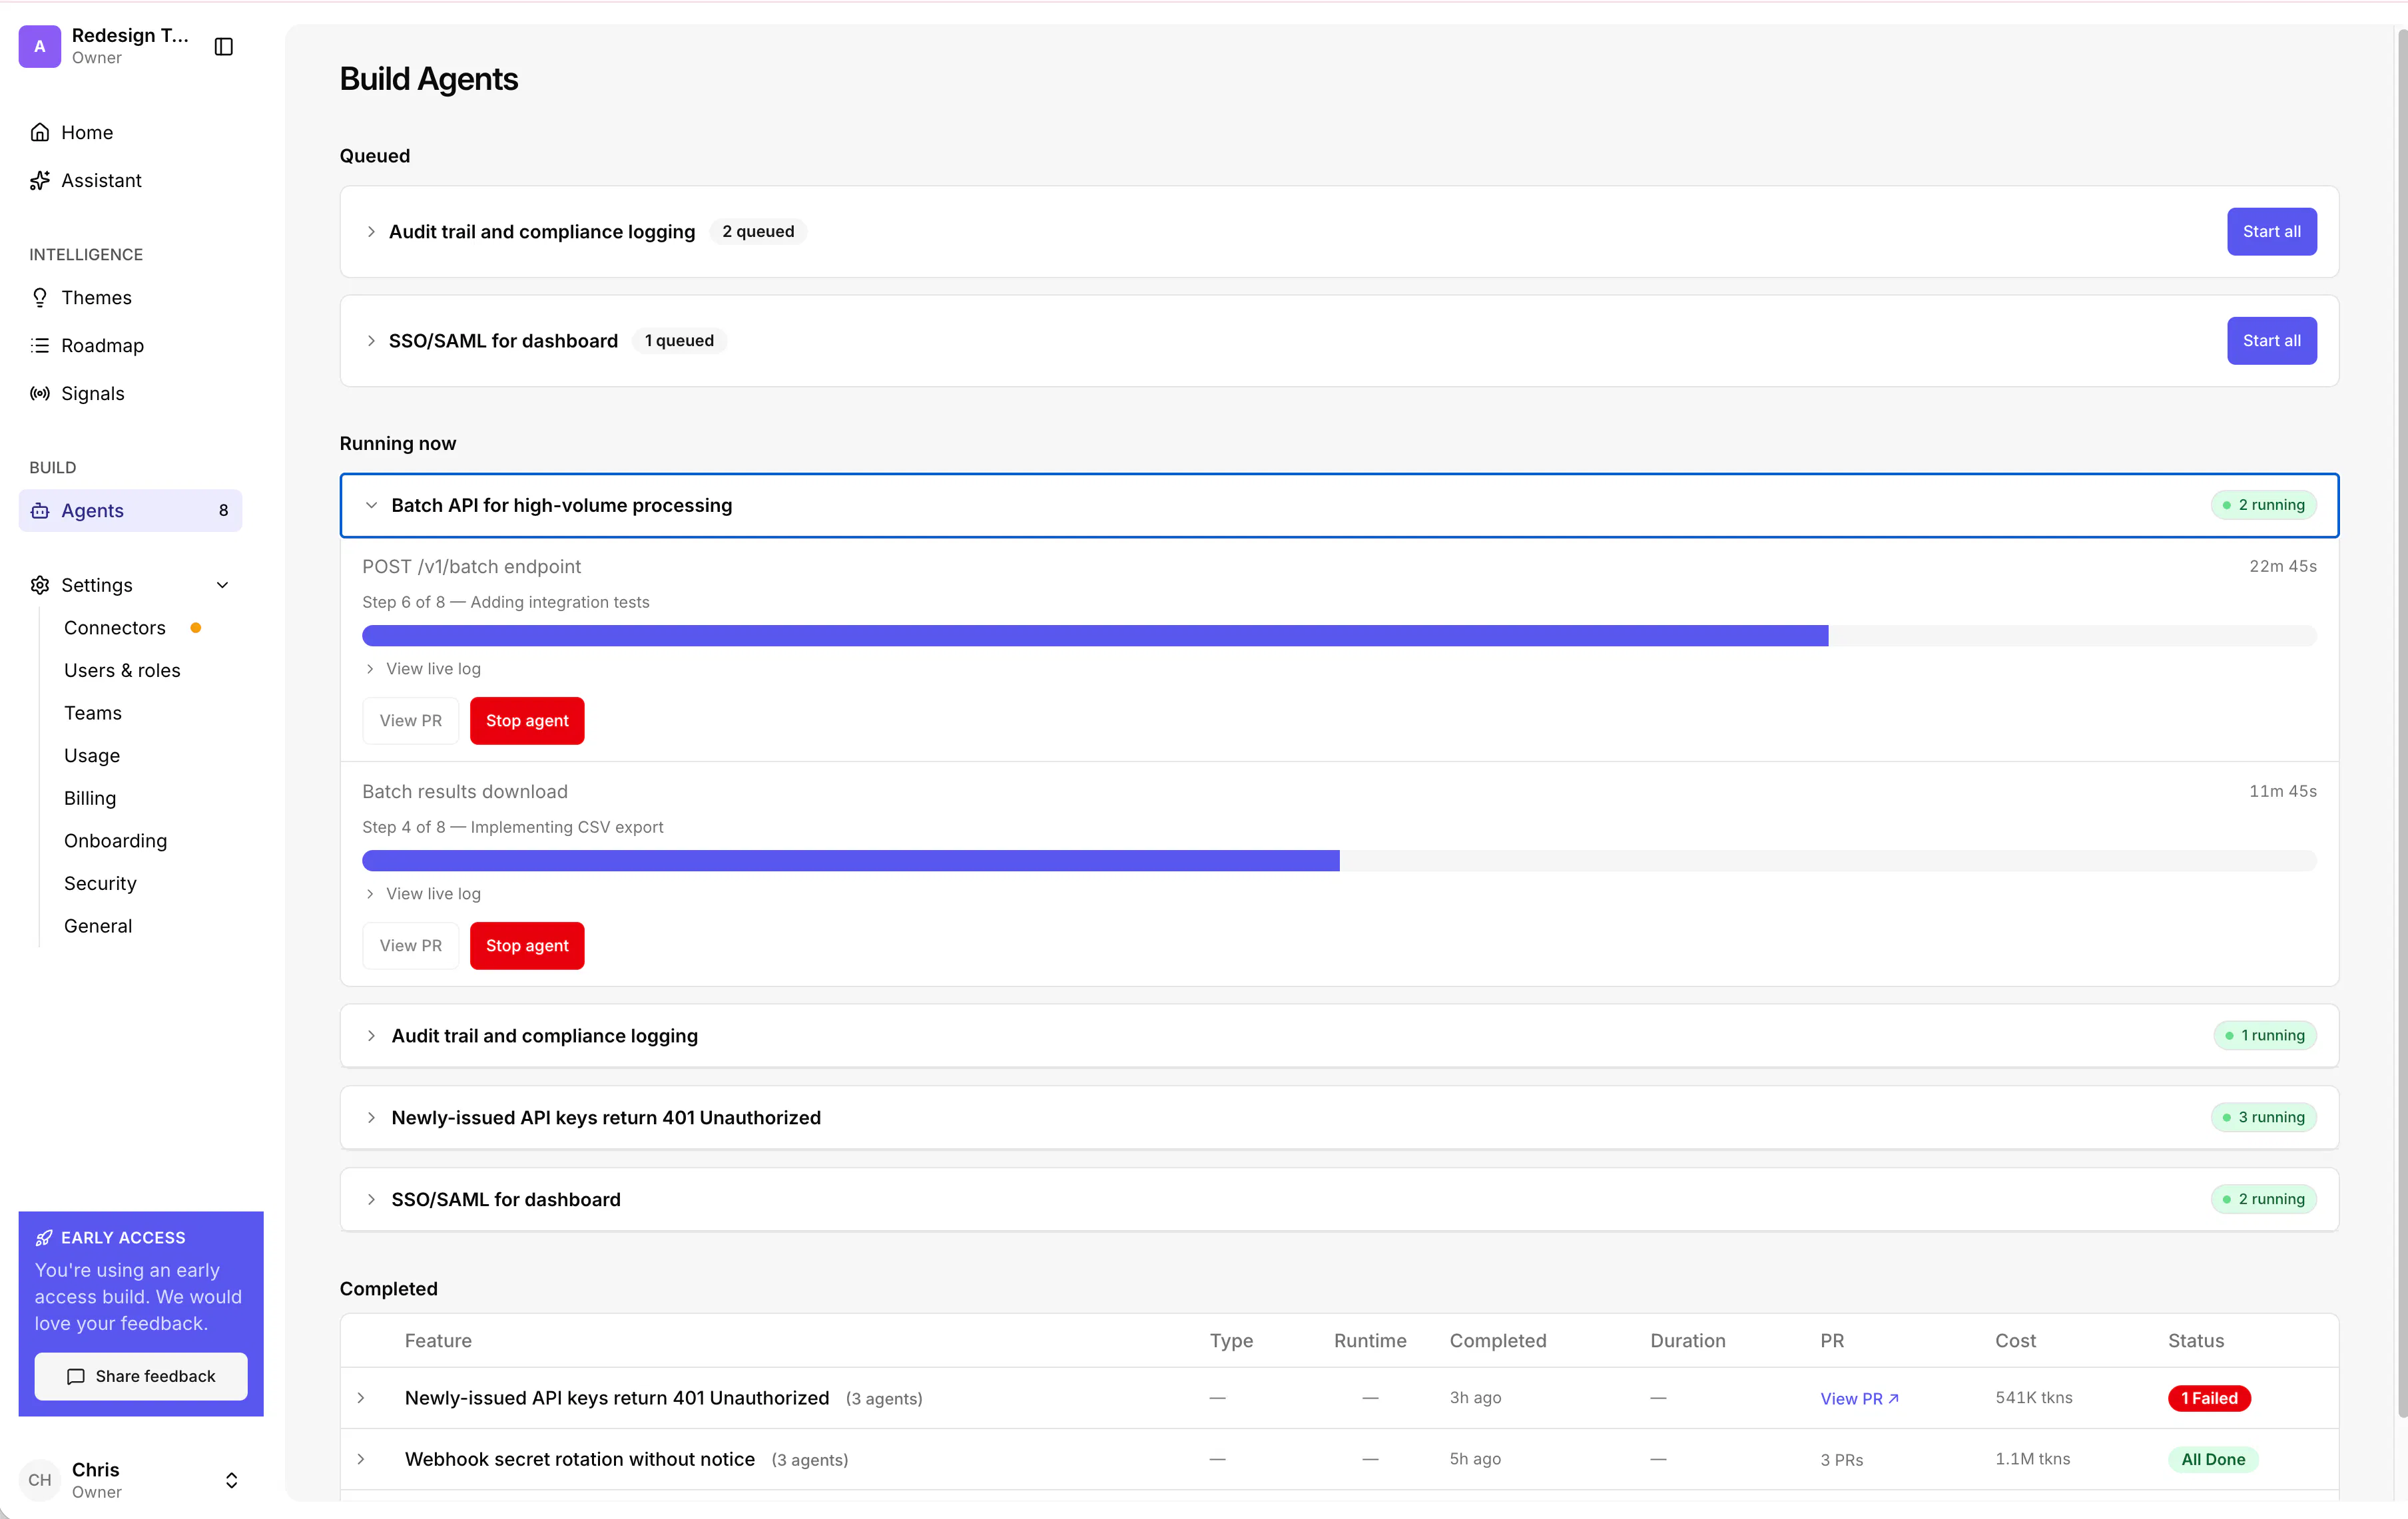Expand queued Audit trail and compliance logging
The image size is (2408, 1519).
pyautogui.click(x=371, y=231)
